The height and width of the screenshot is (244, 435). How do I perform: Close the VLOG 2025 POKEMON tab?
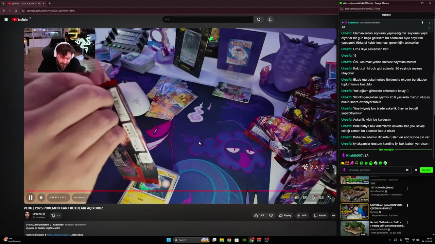(x=43, y=3)
